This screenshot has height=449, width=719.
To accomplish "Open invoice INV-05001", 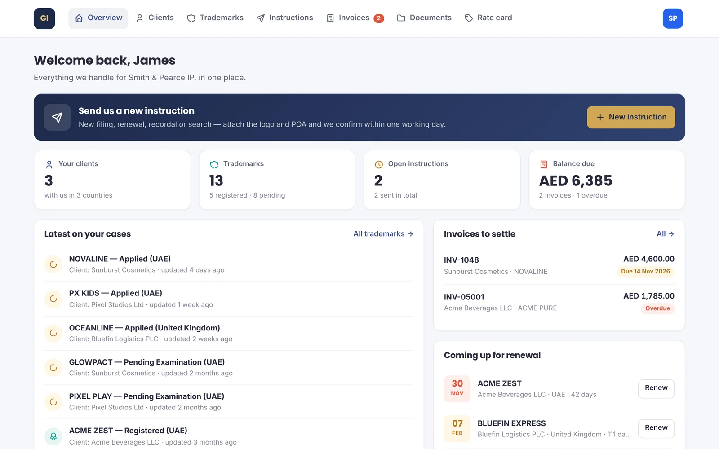I will click(559, 302).
